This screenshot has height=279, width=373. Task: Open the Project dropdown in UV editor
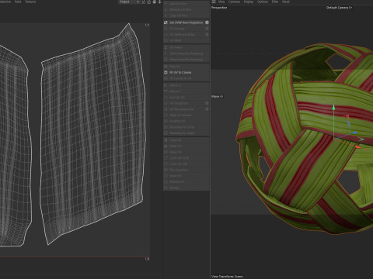(x=129, y=2)
